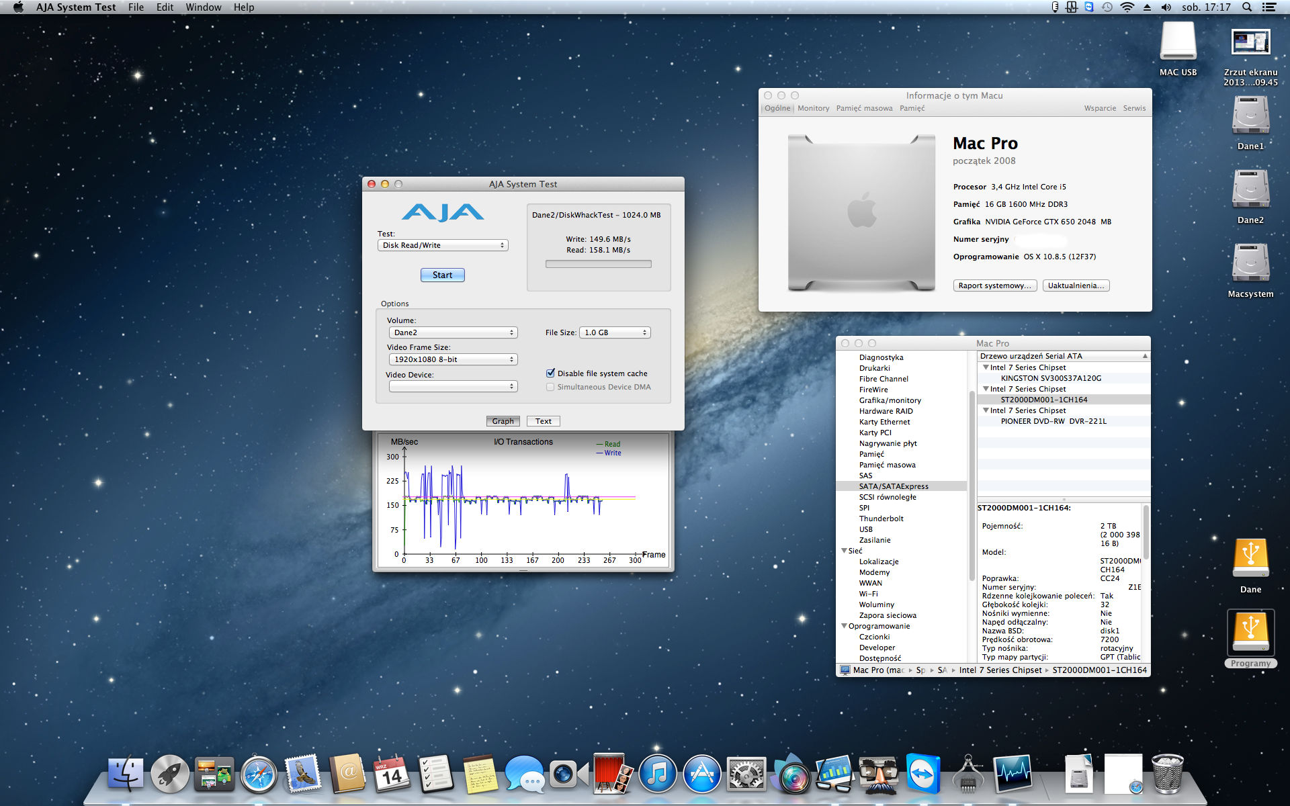Open Finder from the Dock
The height and width of the screenshot is (806, 1290).
point(126,774)
